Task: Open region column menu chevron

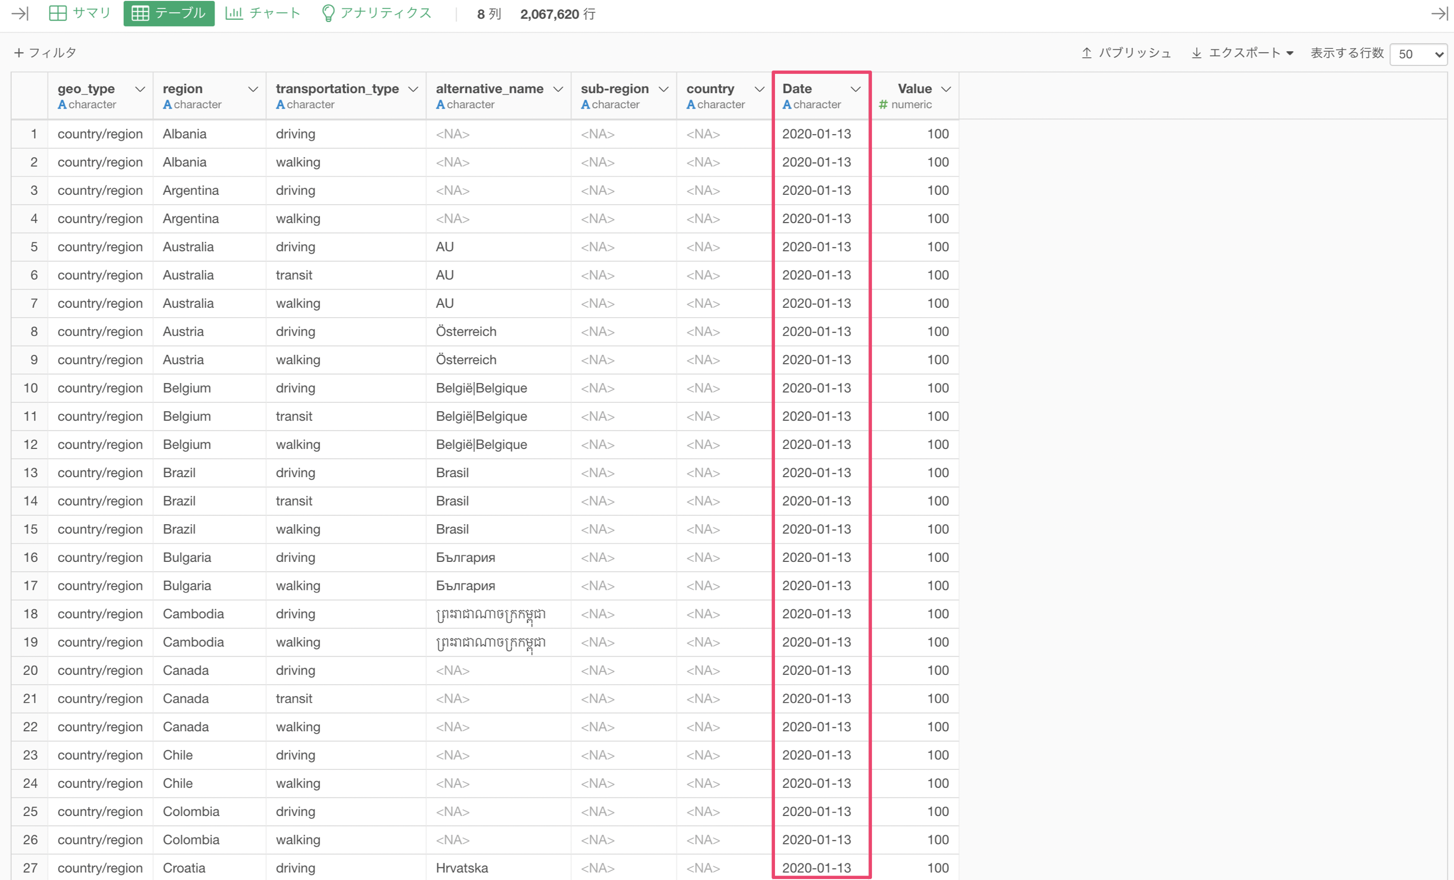Action: click(253, 89)
